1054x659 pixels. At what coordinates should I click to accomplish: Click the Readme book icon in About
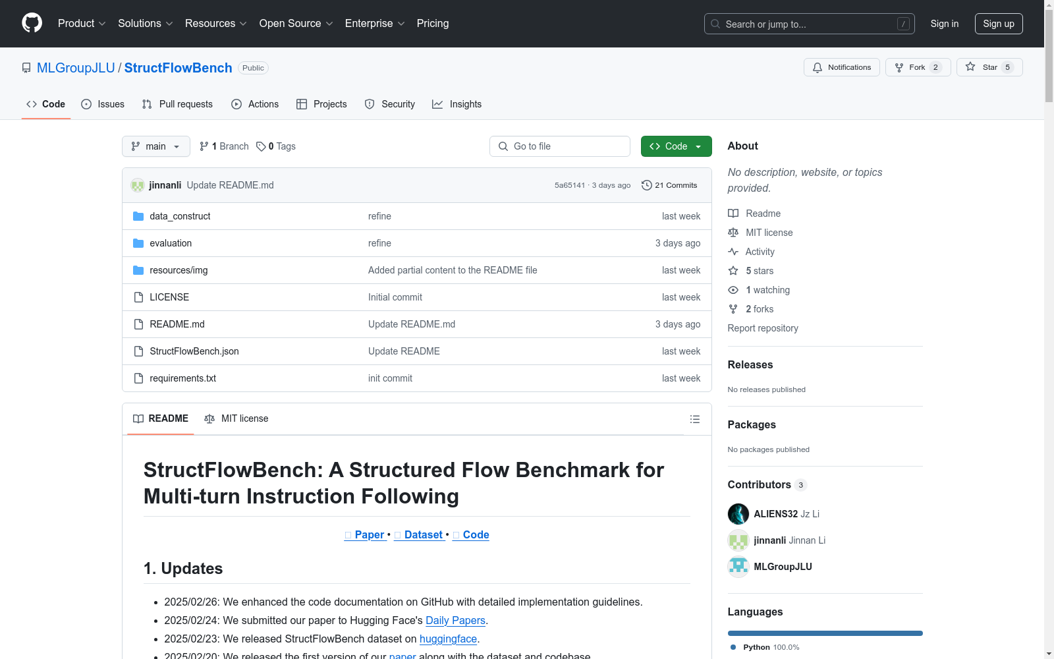[x=733, y=214]
